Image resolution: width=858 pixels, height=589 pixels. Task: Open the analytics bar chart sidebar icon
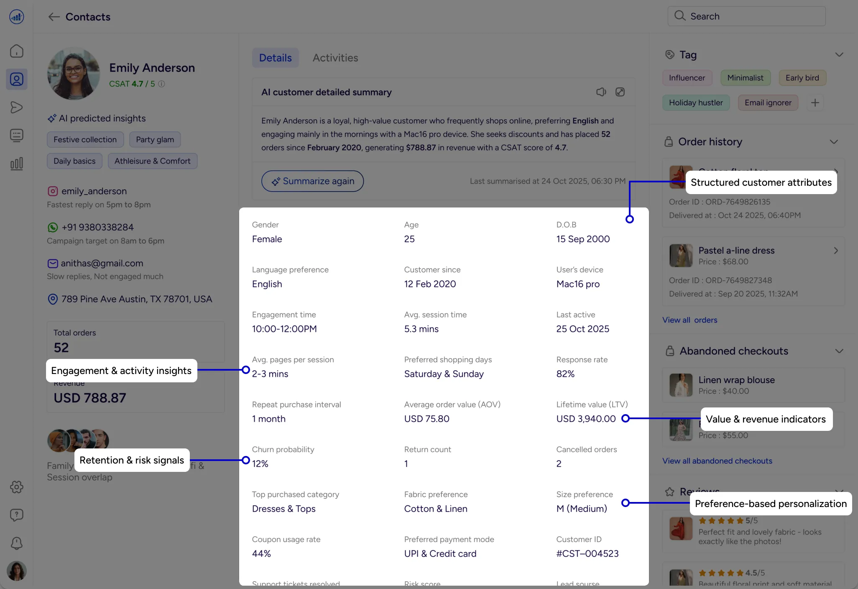click(17, 164)
